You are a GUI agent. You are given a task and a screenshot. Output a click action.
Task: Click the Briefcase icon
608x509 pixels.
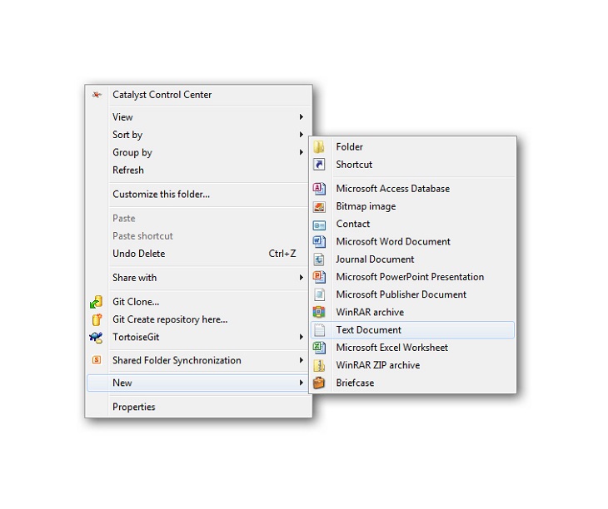pos(319,383)
